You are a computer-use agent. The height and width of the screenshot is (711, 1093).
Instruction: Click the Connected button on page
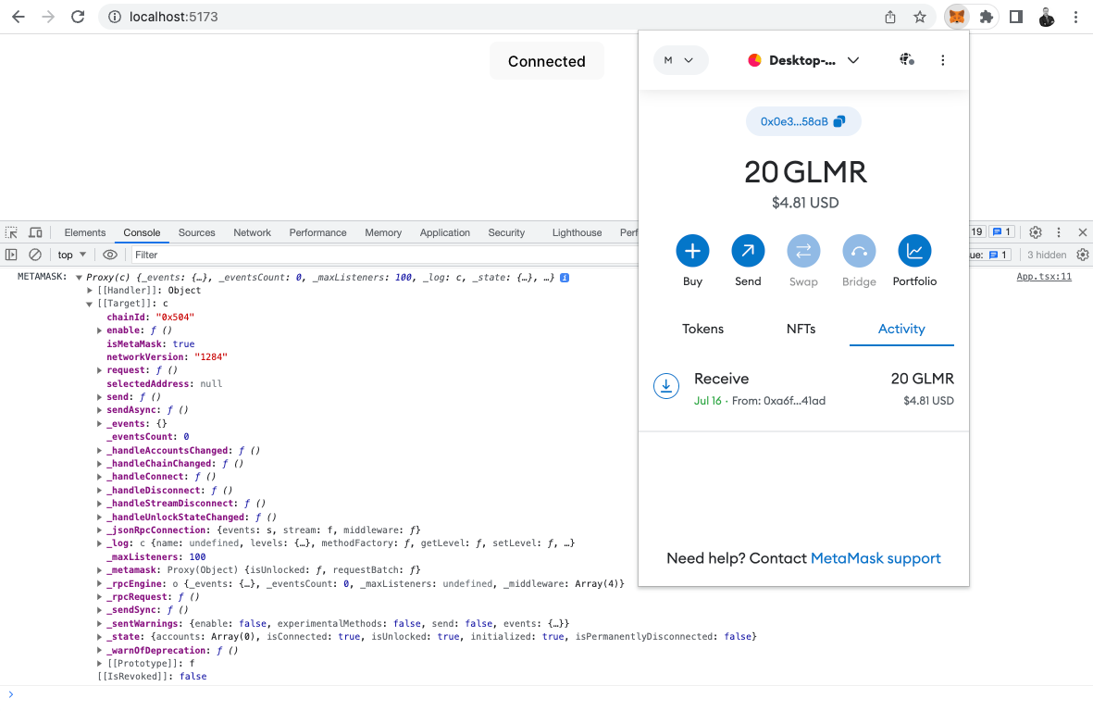(x=546, y=61)
